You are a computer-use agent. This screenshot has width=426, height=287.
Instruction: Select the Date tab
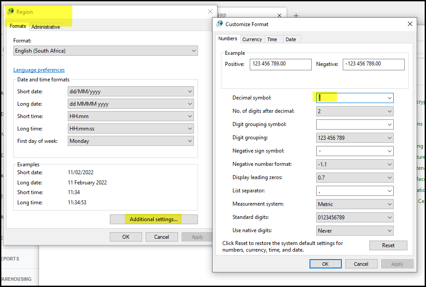(290, 39)
